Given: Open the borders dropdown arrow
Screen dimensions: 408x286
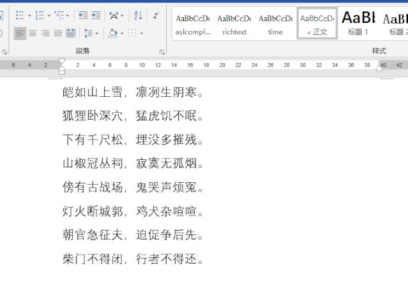Looking at the screenshot, I should click(x=142, y=34).
